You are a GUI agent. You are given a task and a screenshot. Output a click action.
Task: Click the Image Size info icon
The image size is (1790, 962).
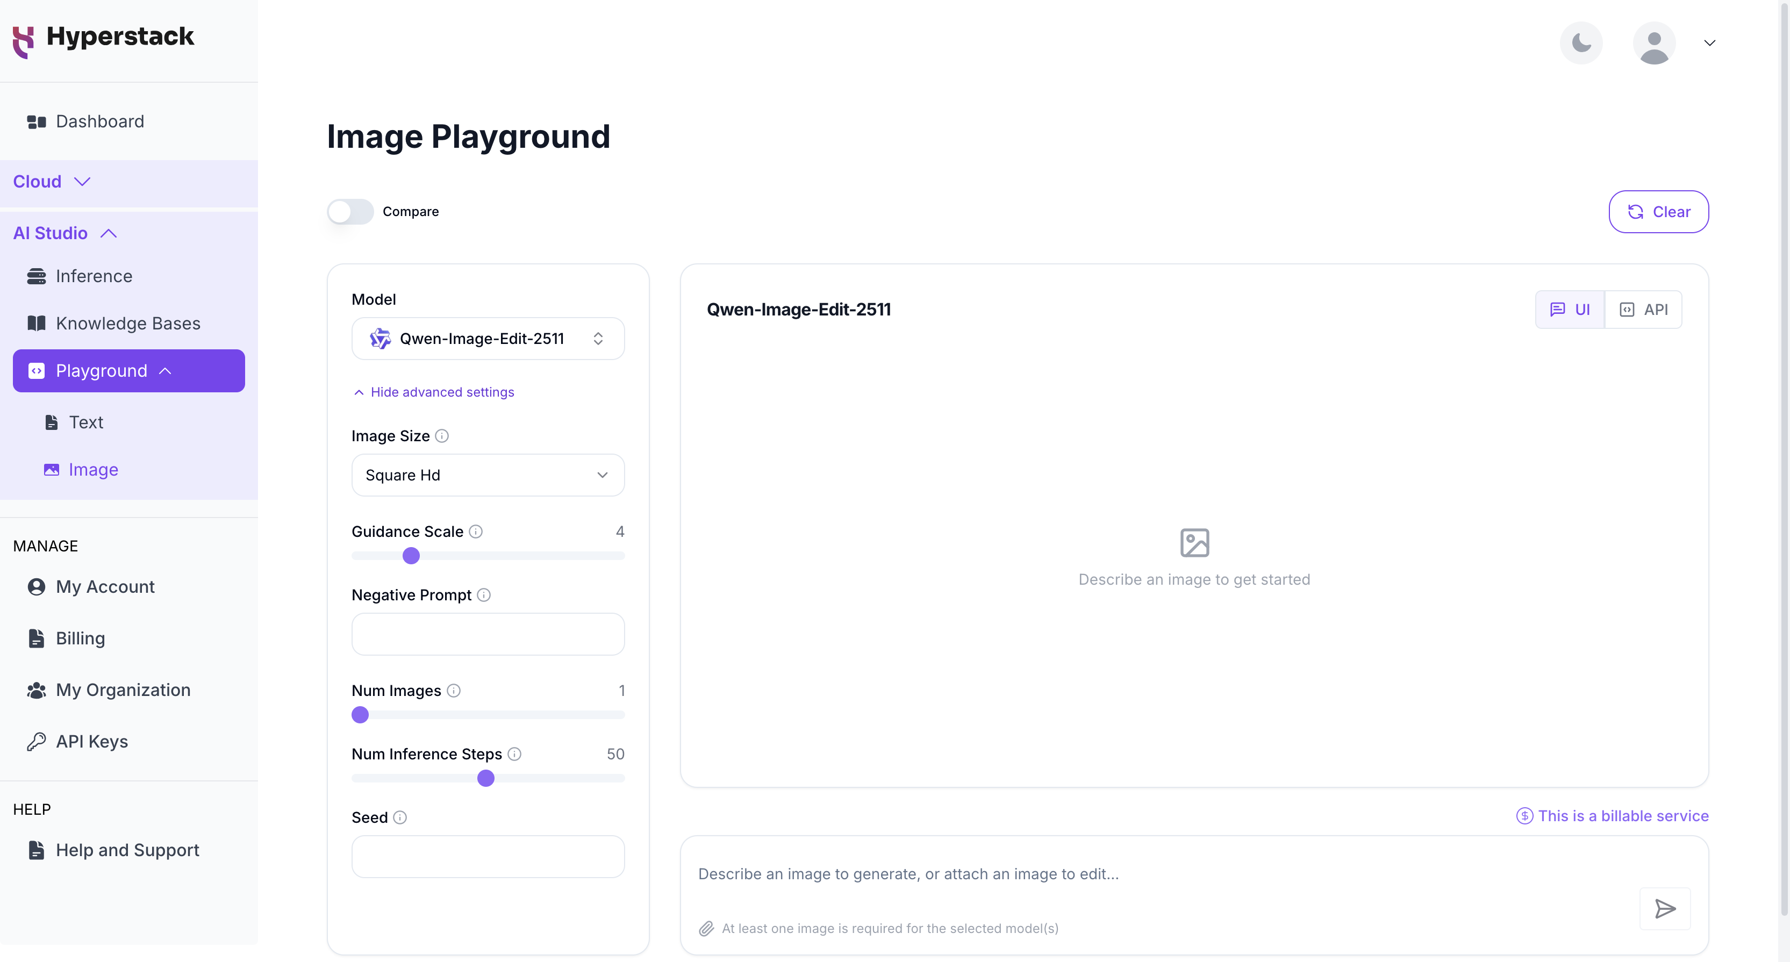point(442,436)
